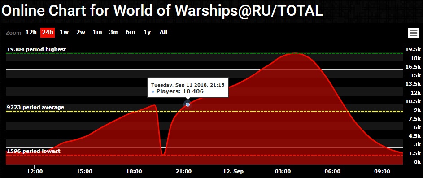The width and height of the screenshot is (423, 178).
Task: Click the 9223 period average label
Action: click(x=35, y=107)
